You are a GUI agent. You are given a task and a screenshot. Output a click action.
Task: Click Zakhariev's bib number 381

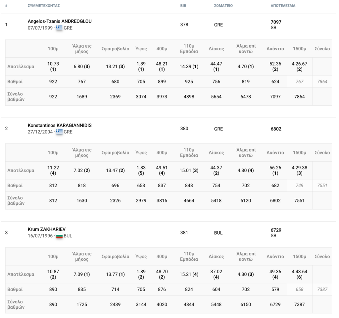[x=184, y=233]
